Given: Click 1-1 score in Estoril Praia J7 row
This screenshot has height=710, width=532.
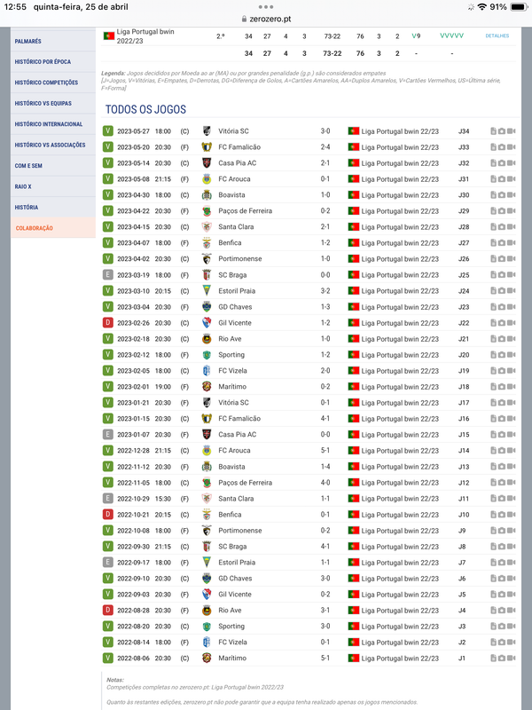Looking at the screenshot, I should coord(325,563).
